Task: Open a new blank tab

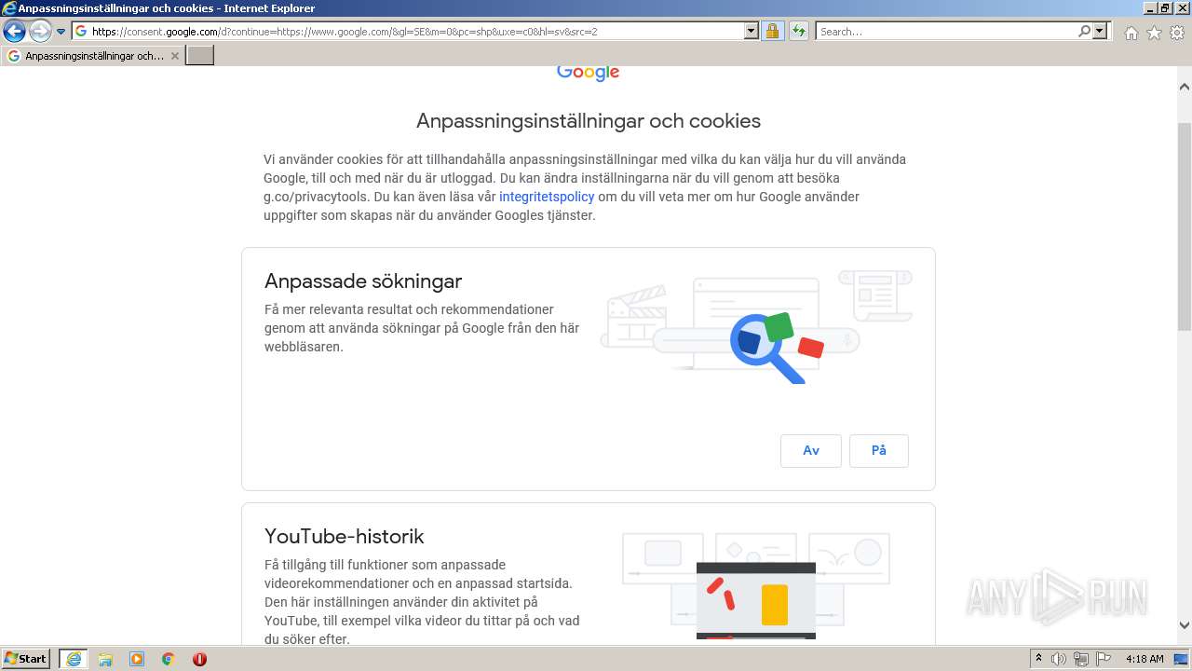Action: click(x=200, y=56)
